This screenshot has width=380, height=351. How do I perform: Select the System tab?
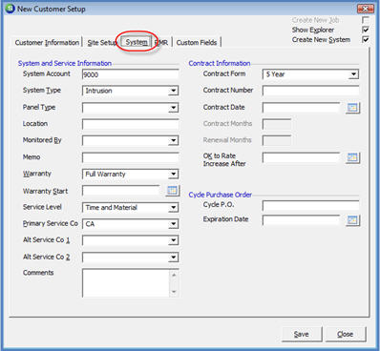[x=137, y=42]
